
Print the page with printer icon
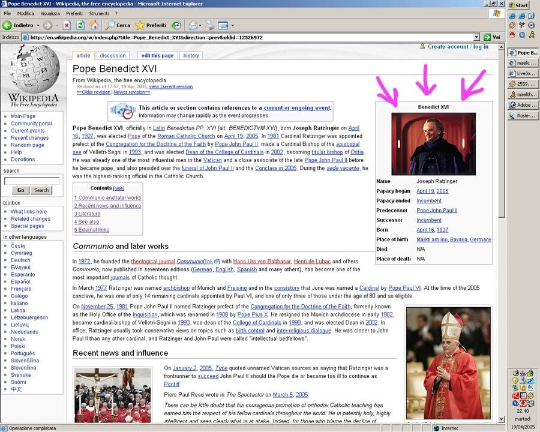coord(210,25)
